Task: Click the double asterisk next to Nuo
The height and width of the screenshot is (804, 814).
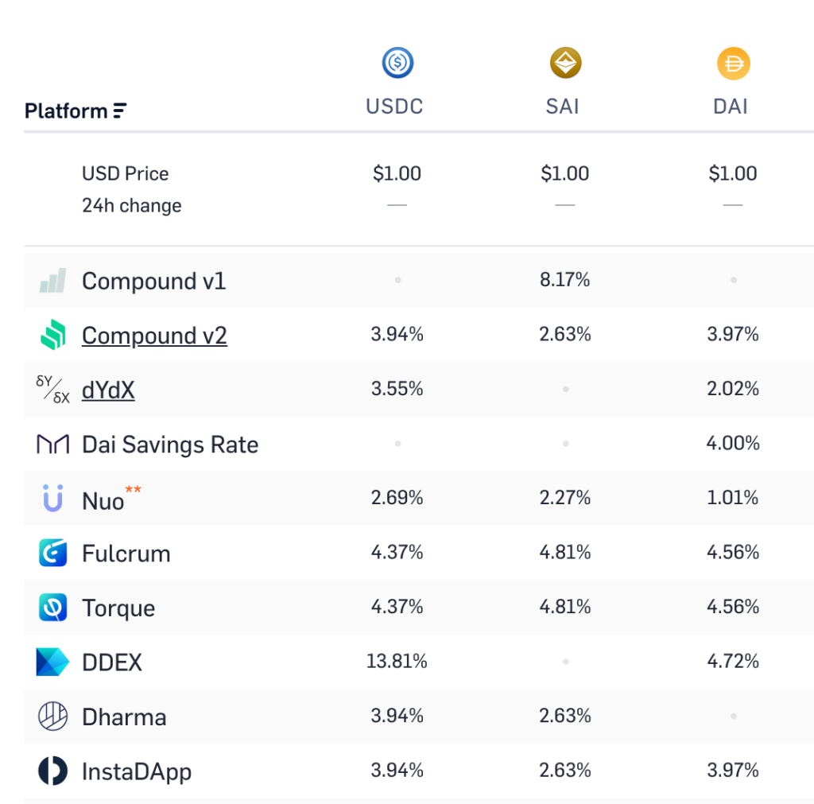Action: pyautogui.click(x=134, y=491)
